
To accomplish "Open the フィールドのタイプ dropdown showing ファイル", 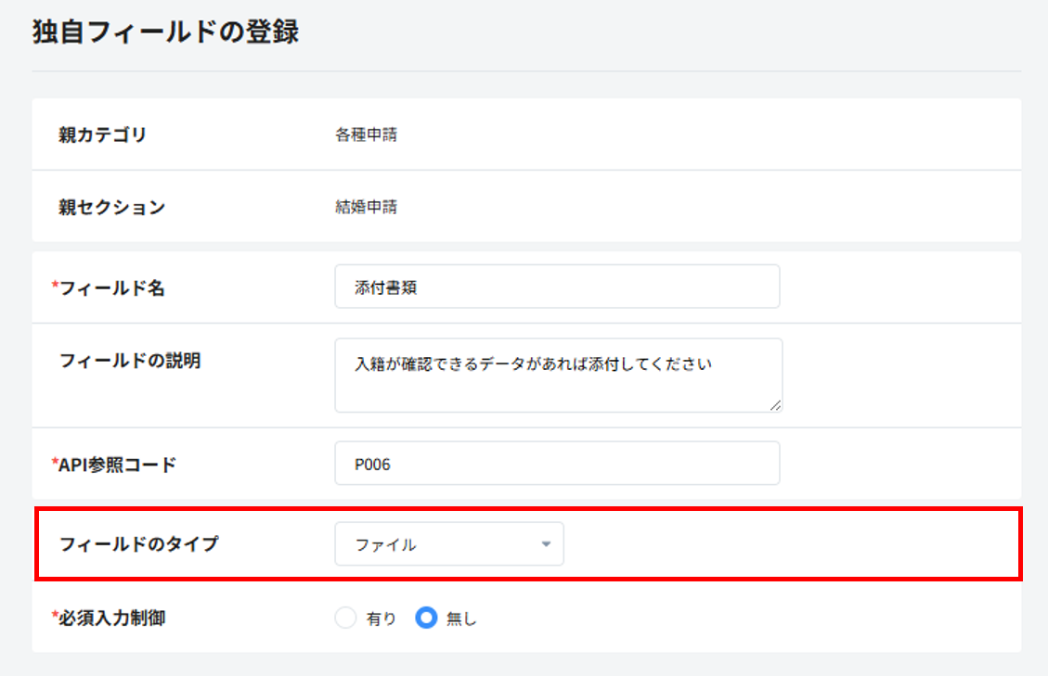I will (x=448, y=544).
